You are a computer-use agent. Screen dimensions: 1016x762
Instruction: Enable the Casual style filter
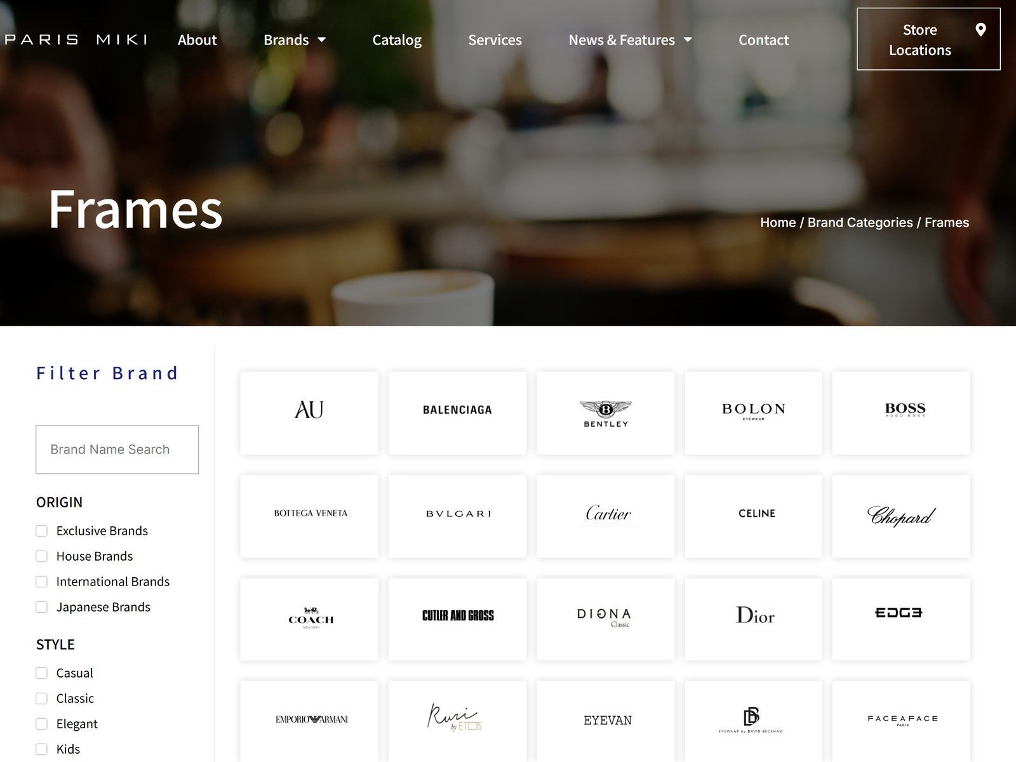pyautogui.click(x=42, y=673)
